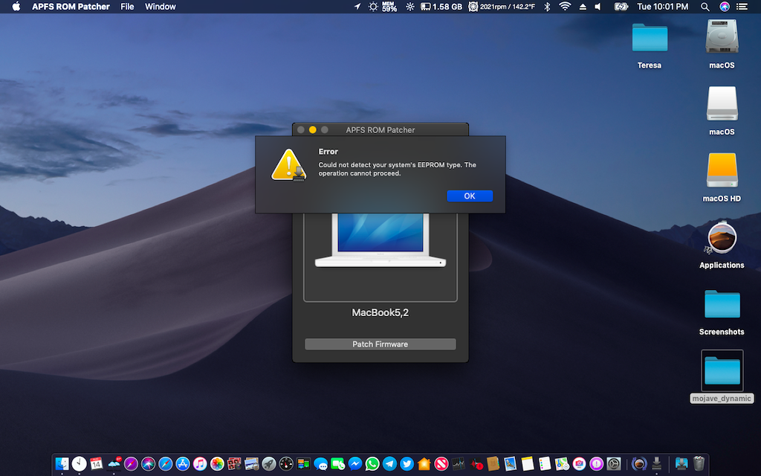Open Siri from the Dock
Image resolution: width=761 pixels, height=476 pixels.
pos(148,464)
